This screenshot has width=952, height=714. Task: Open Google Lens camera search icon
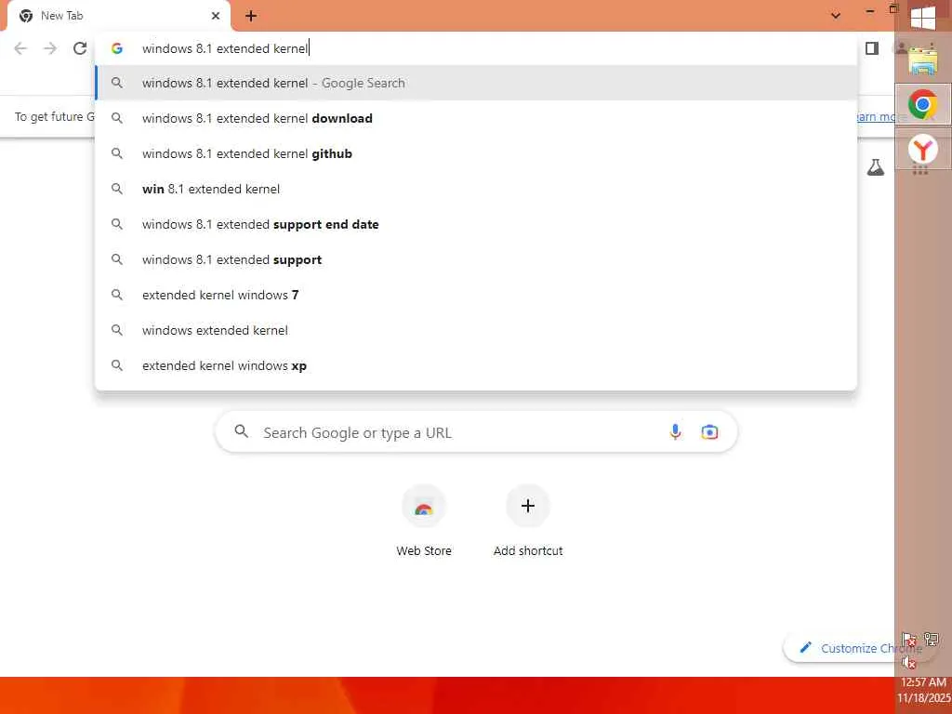[x=709, y=431]
